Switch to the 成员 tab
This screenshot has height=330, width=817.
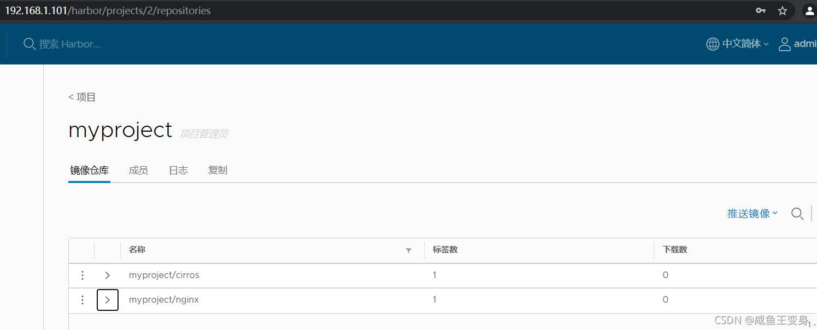[138, 170]
